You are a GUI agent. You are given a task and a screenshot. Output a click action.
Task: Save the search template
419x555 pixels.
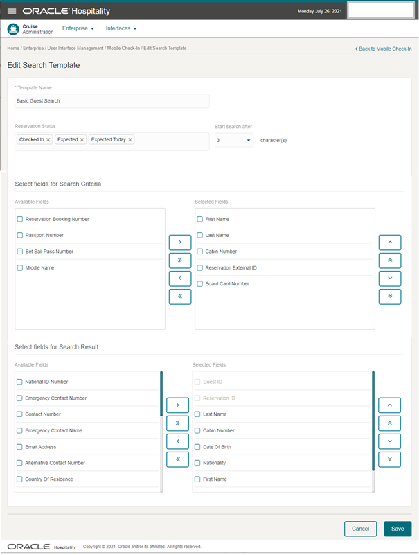click(398, 529)
